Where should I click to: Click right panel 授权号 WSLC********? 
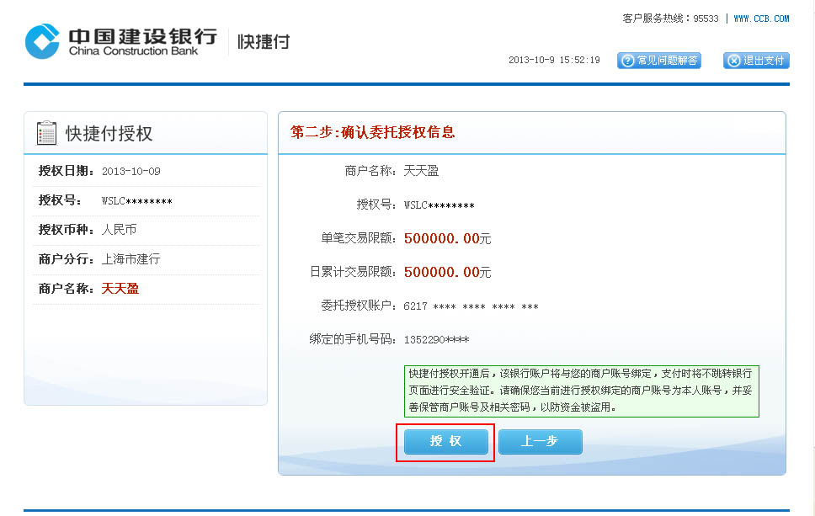pos(439,205)
